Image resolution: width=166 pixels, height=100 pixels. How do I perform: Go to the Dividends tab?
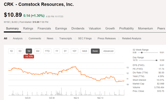click(x=78, y=28)
